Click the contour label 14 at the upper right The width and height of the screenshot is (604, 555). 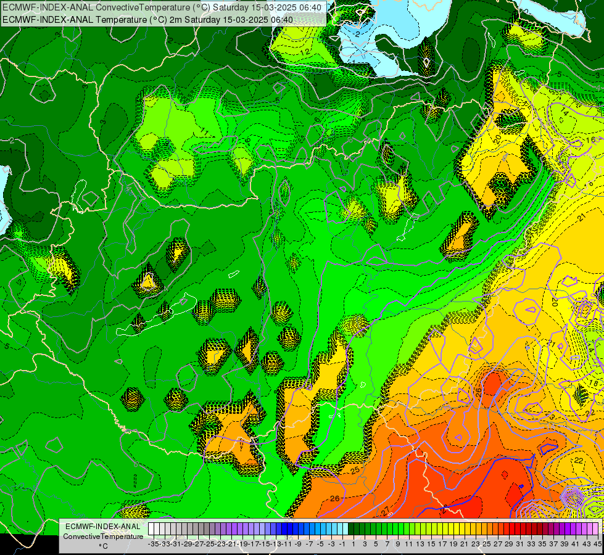pyautogui.click(x=565, y=112)
